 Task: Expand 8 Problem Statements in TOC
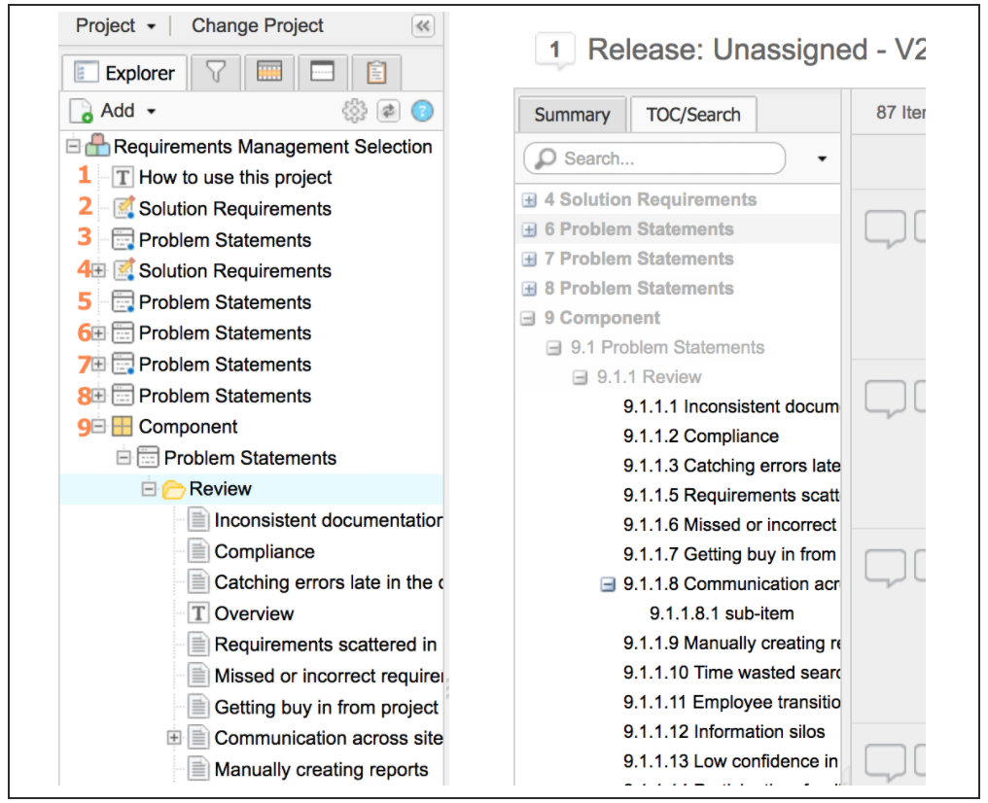529,289
